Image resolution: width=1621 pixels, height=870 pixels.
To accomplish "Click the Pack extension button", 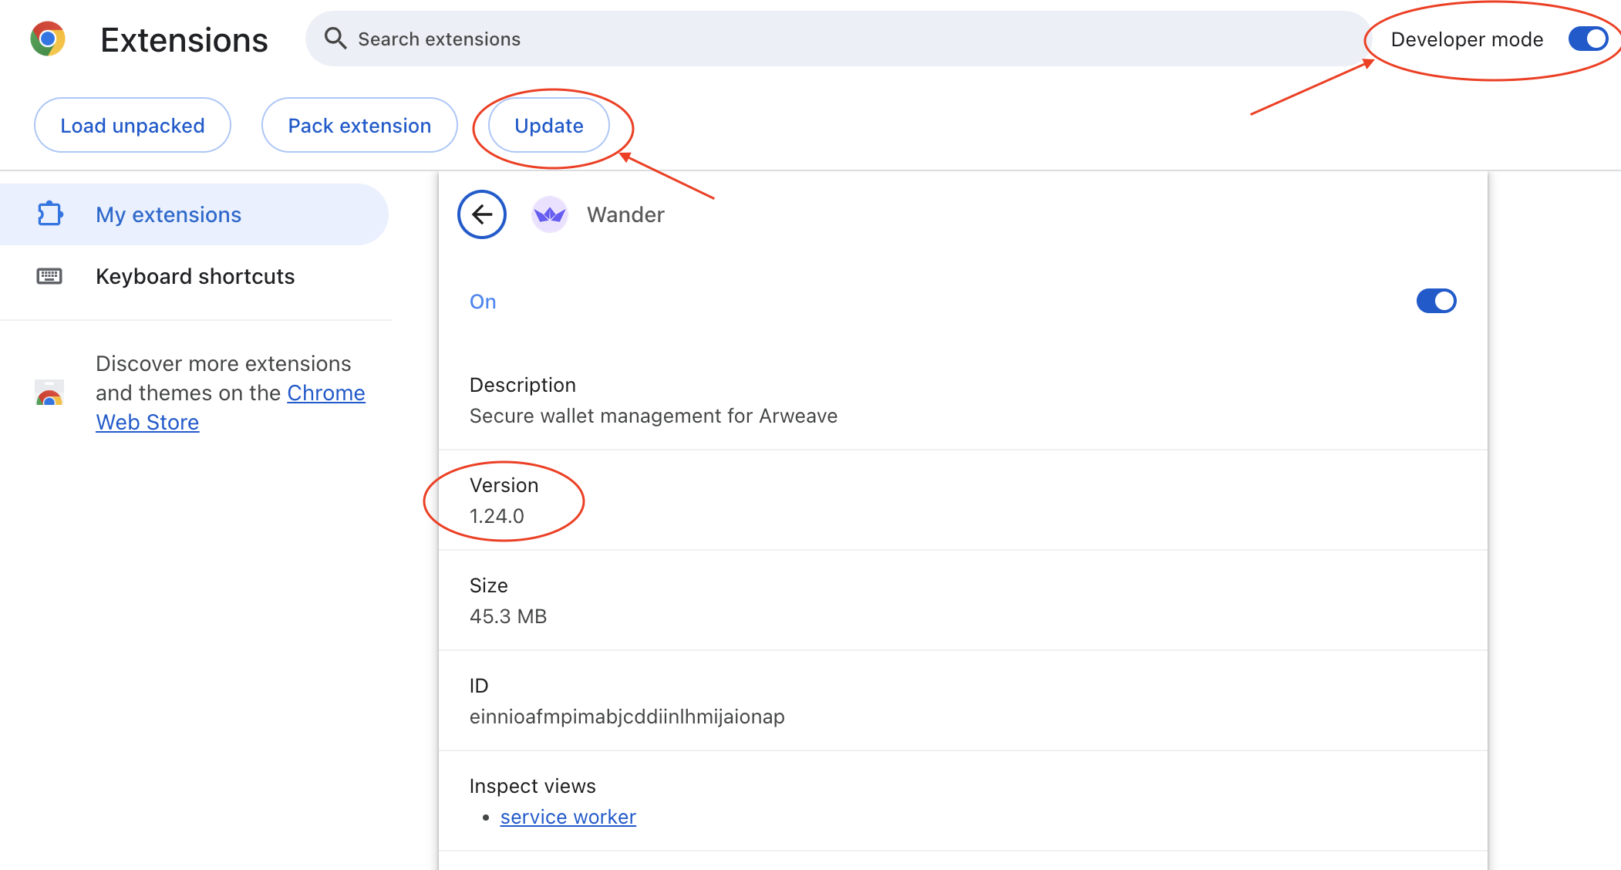I will pos(359,125).
